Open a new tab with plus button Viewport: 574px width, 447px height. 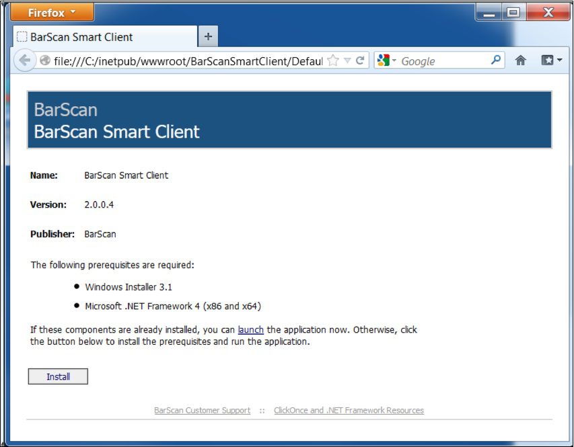pyautogui.click(x=208, y=36)
